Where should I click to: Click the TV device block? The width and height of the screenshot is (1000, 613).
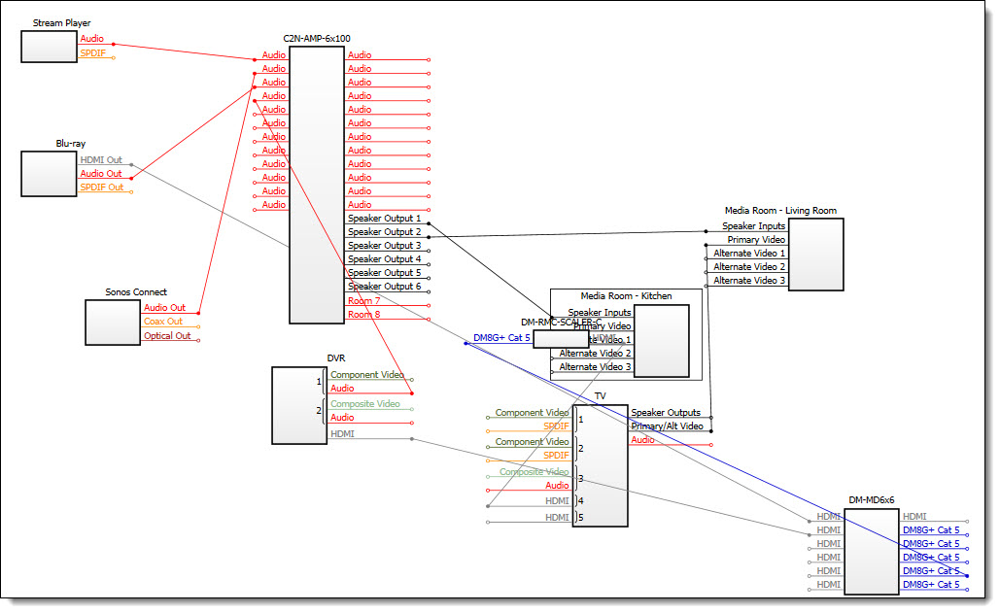601,465
